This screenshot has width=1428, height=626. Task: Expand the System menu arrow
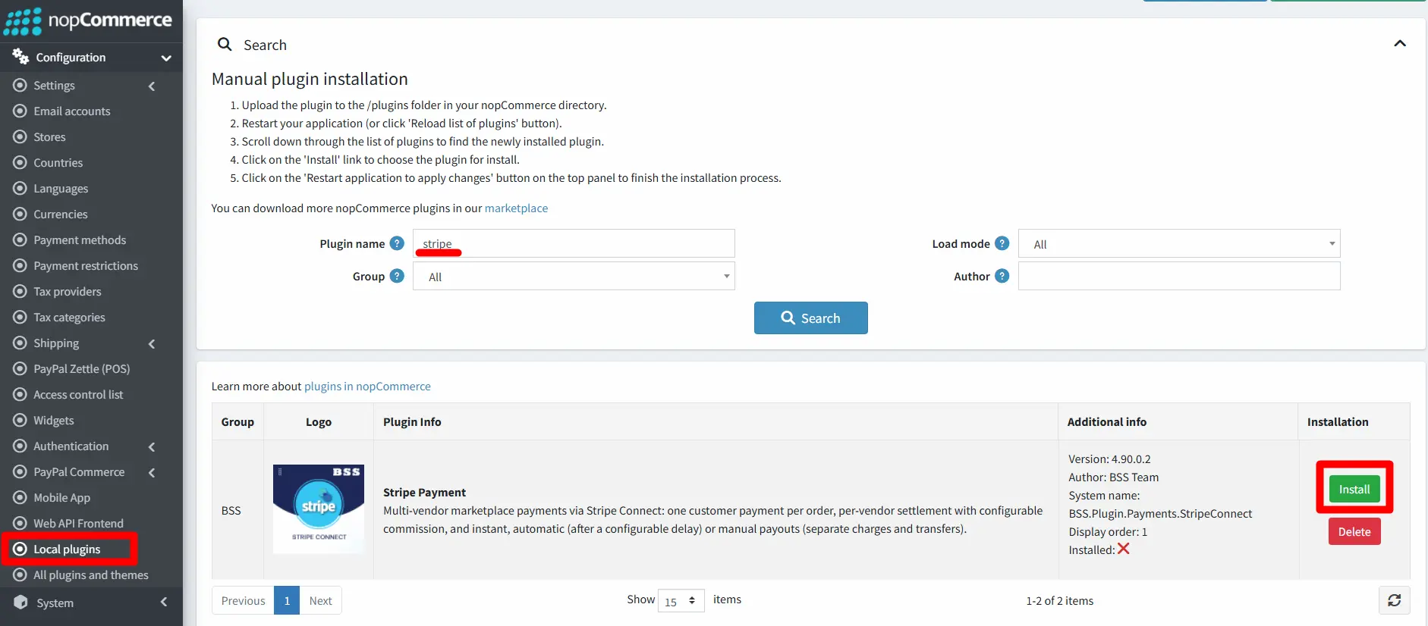[164, 602]
